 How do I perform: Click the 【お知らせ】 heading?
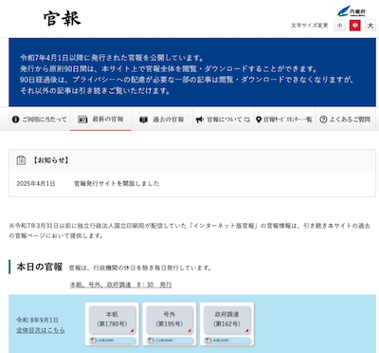[51, 160]
